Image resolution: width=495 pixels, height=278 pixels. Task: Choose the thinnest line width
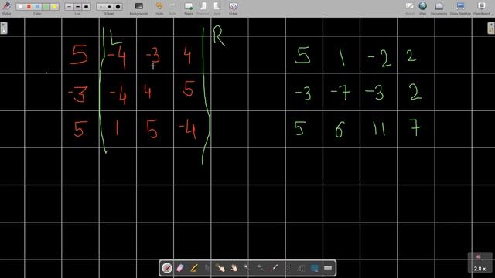pyautogui.click(x=69, y=7)
